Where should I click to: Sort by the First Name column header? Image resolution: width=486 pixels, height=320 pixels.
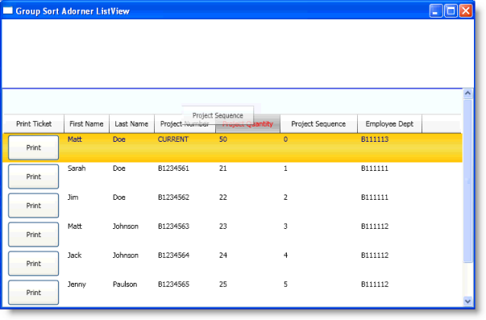click(86, 123)
